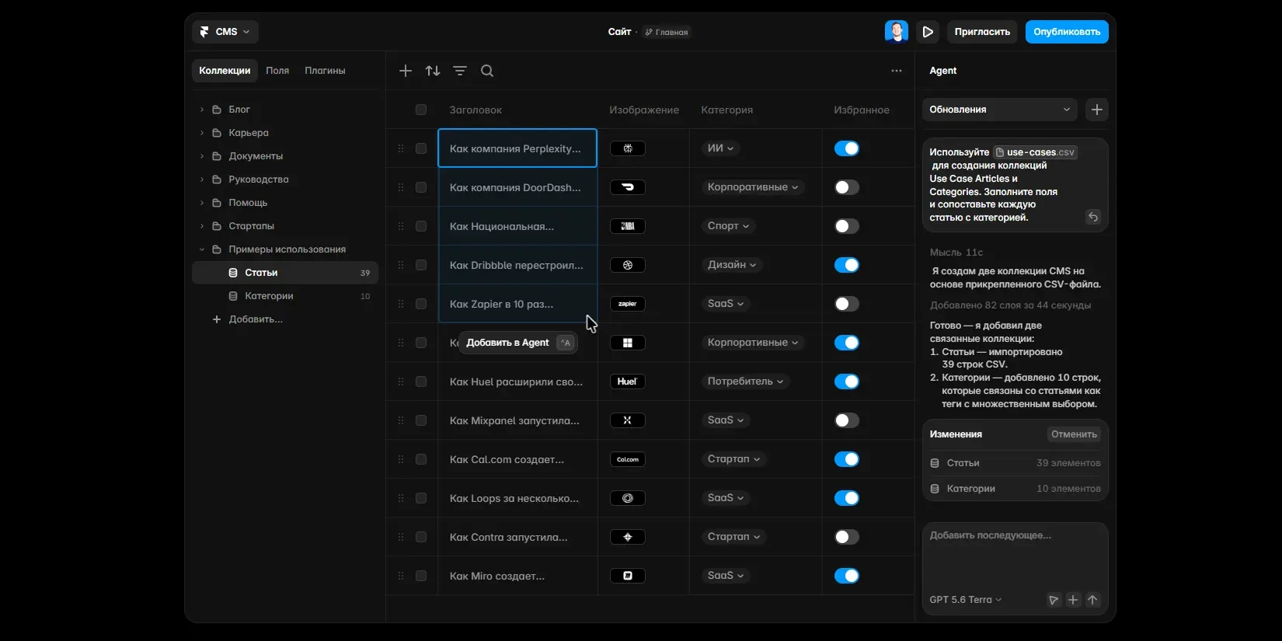The height and width of the screenshot is (641, 1282).
Task: Click the Опубликовать button
Action: click(1067, 32)
